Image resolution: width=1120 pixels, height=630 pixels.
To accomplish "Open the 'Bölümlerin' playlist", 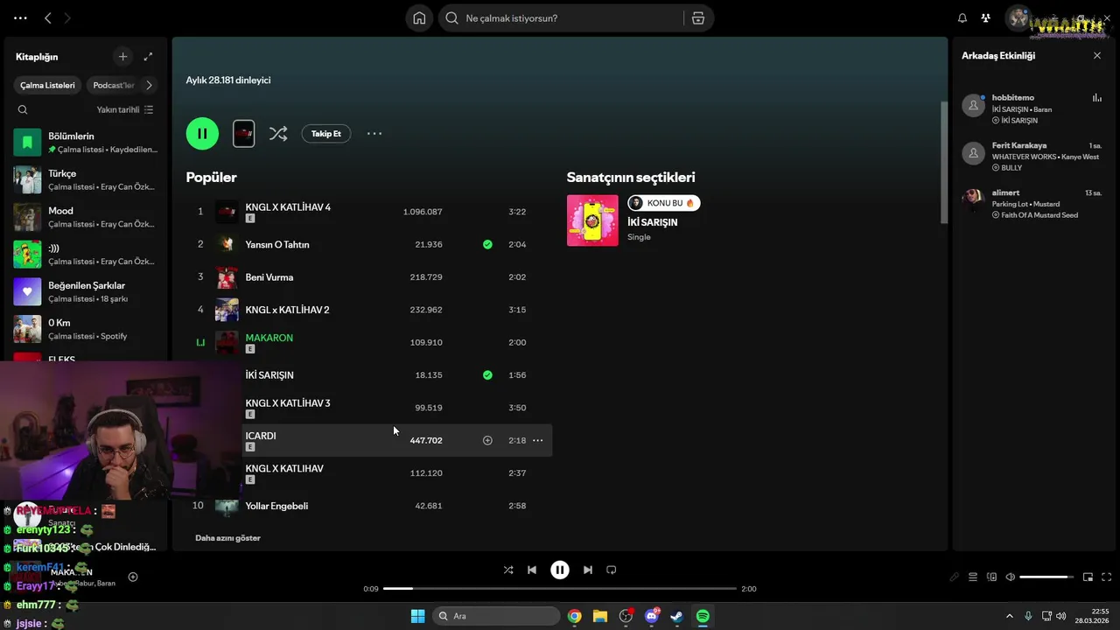I will click(86, 143).
